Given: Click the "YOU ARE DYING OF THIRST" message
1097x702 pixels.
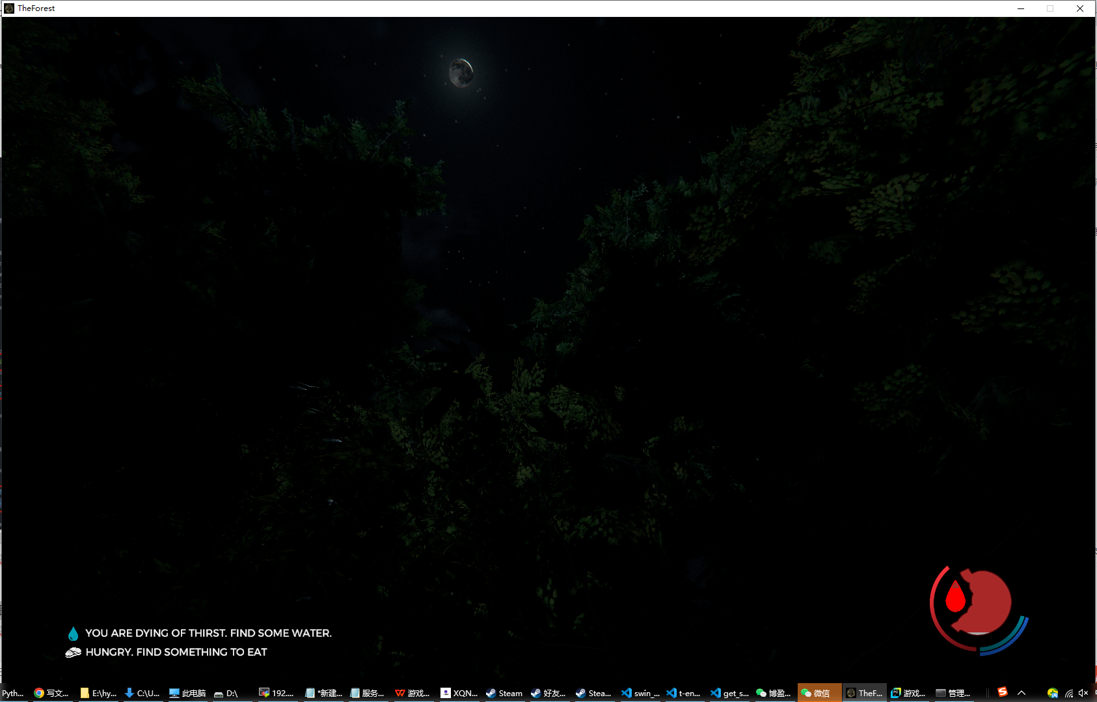Looking at the screenshot, I should (208, 633).
